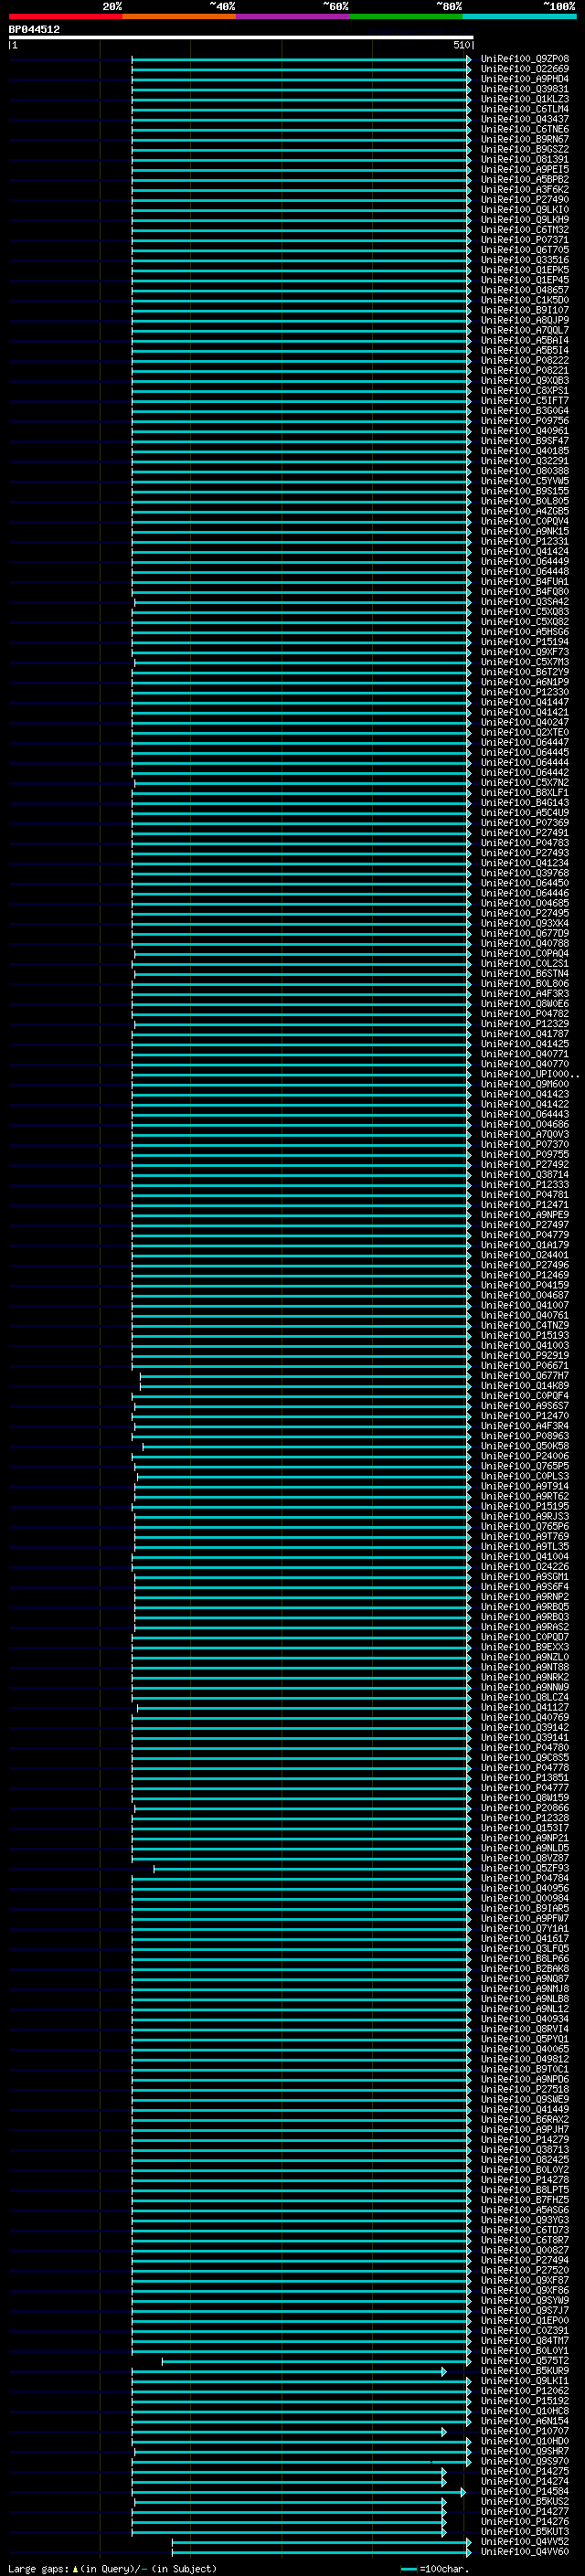The image size is (585, 2576).
Task: Select the UniRef100_O48657 label
Action: (x=525, y=290)
